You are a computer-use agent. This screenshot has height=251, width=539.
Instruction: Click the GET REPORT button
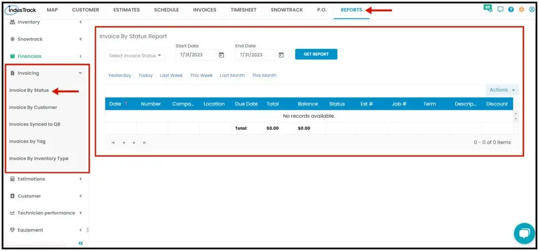(x=316, y=54)
